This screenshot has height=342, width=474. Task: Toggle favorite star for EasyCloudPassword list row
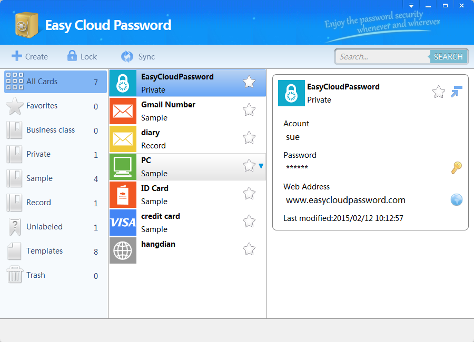pyautogui.click(x=249, y=82)
